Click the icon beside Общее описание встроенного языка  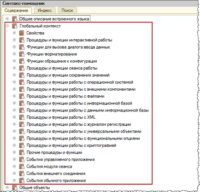tap(15, 19)
